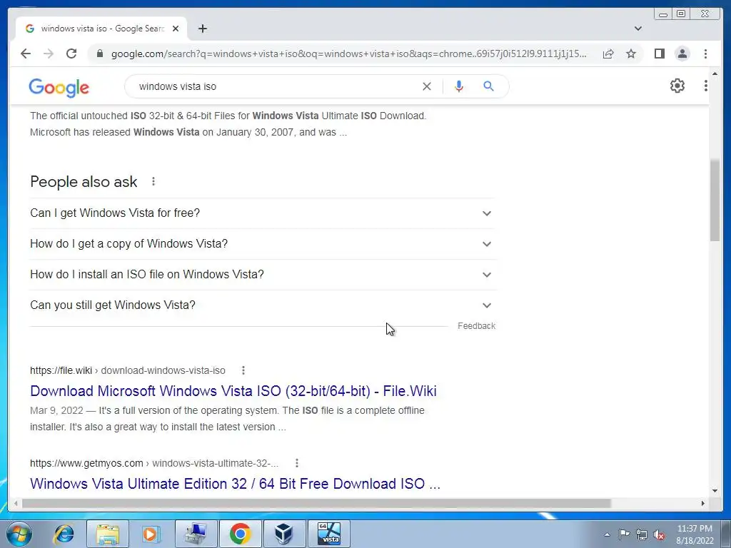Open the Windows Start menu
The width and height of the screenshot is (731, 548).
19,534
